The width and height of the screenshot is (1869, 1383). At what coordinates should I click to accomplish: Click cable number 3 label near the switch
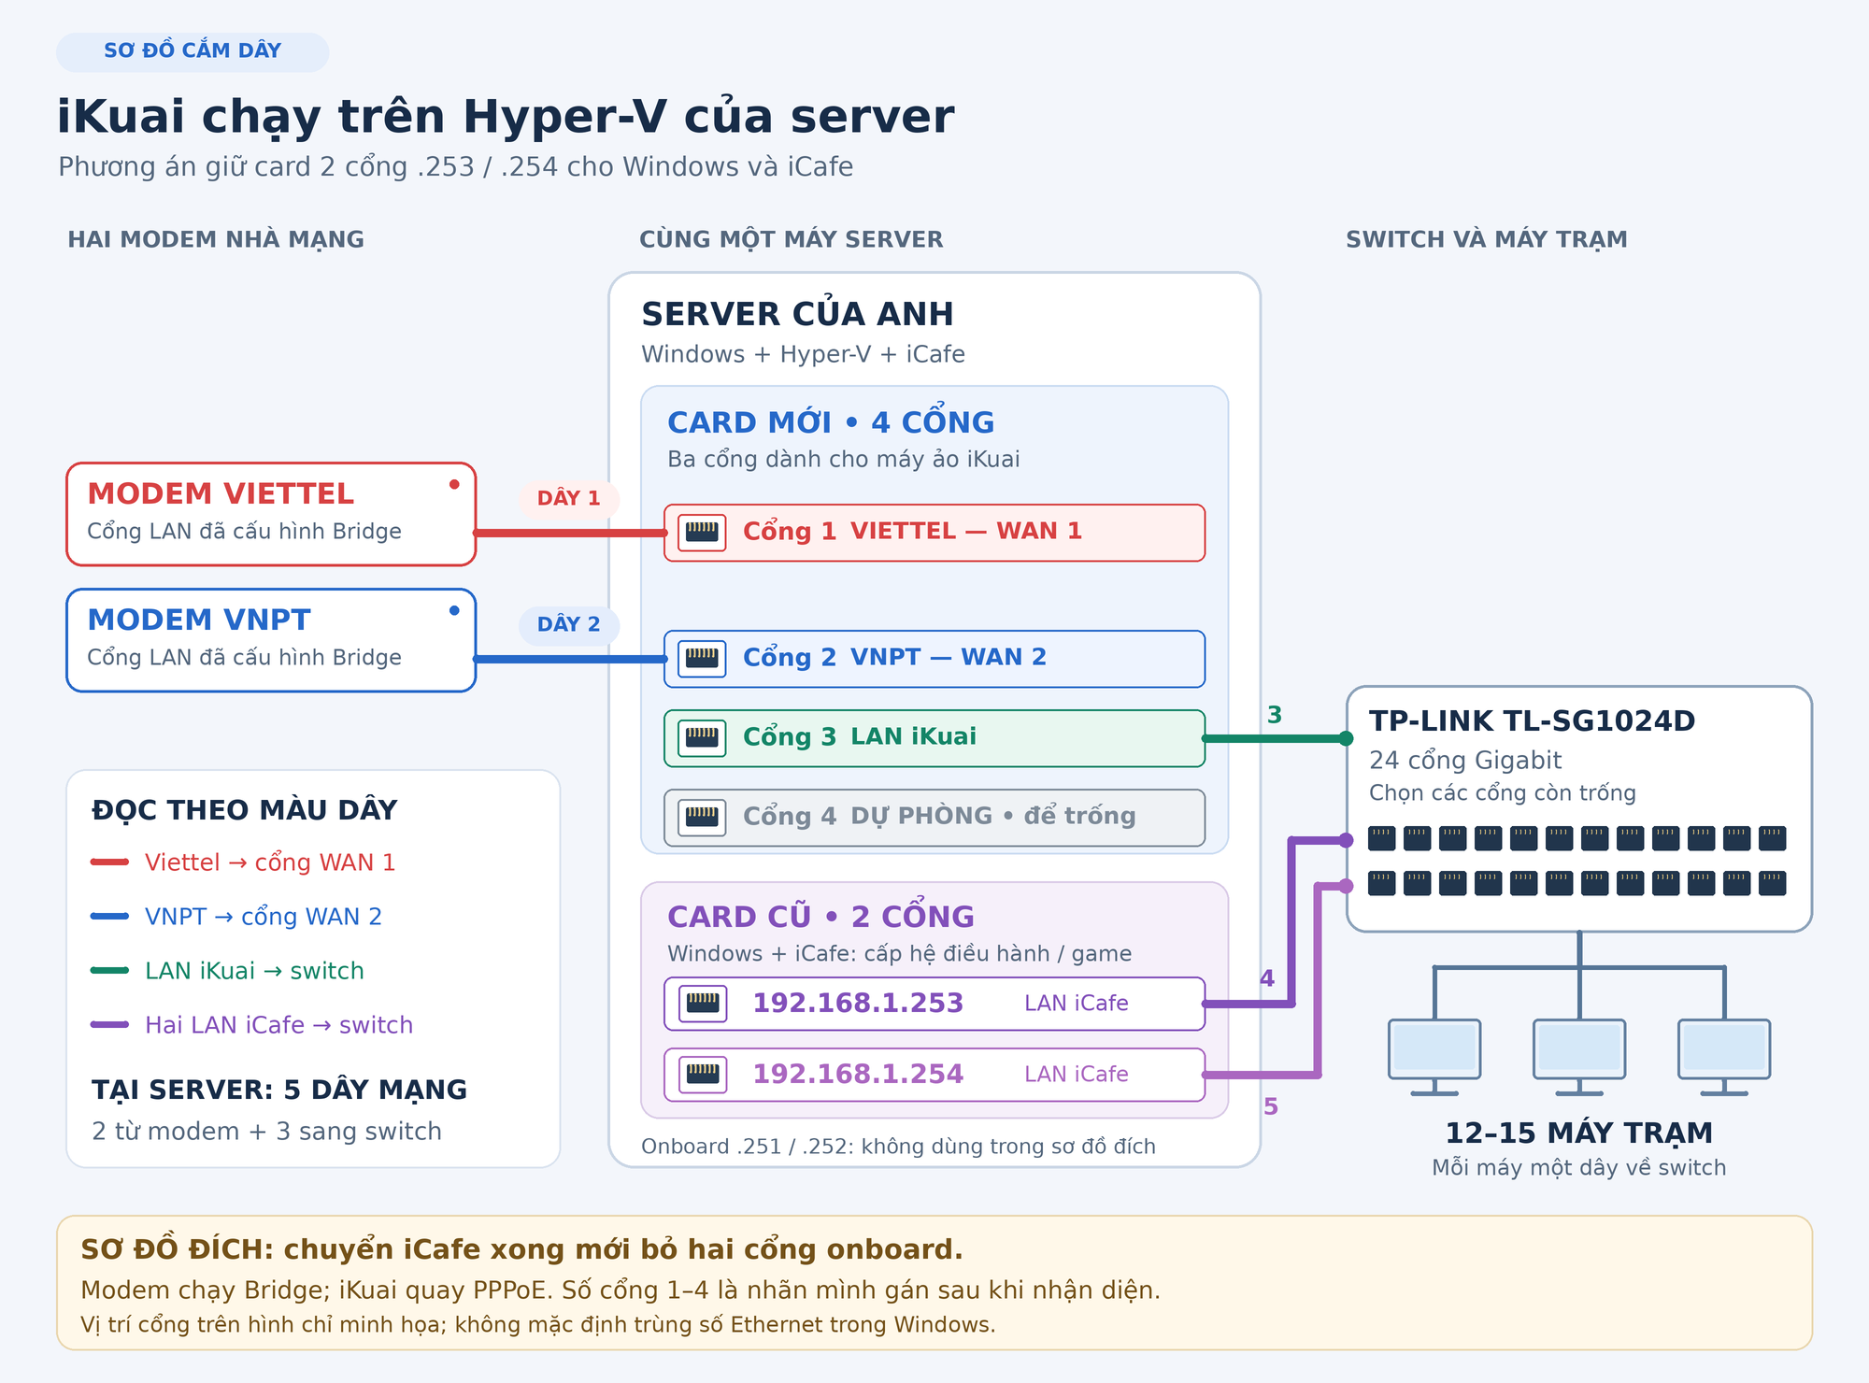click(1275, 716)
